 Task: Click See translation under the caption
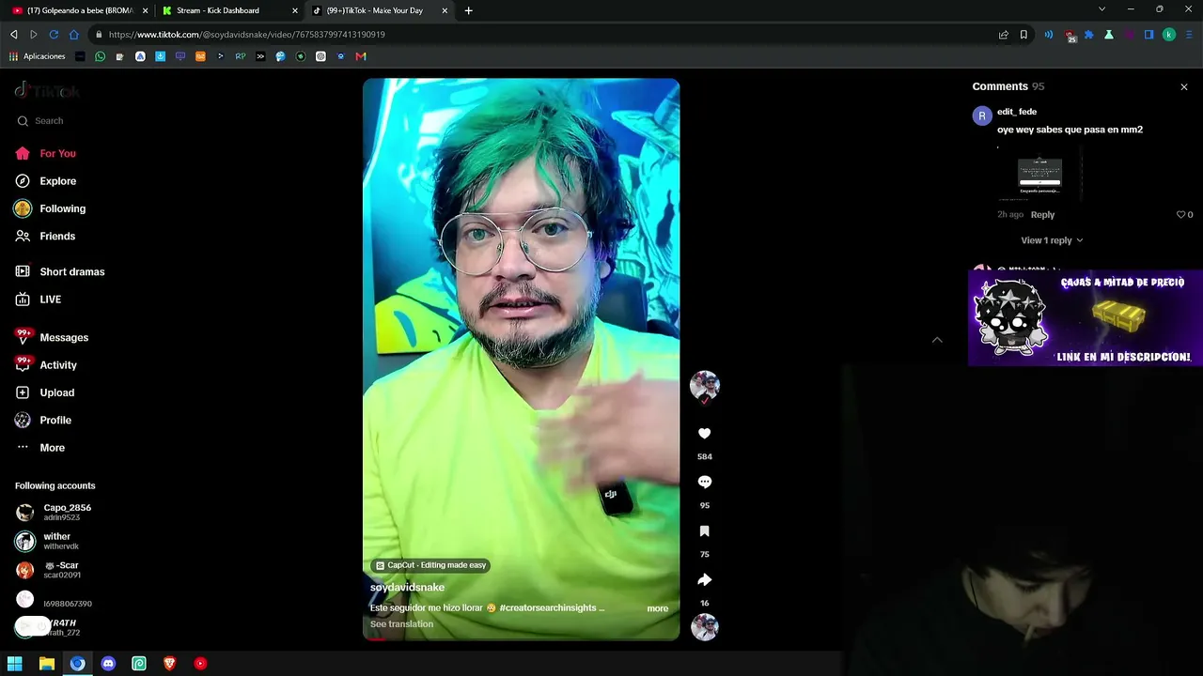pyautogui.click(x=401, y=624)
